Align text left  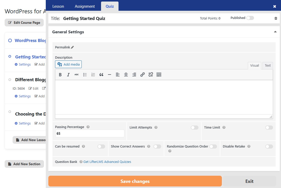point(118,75)
